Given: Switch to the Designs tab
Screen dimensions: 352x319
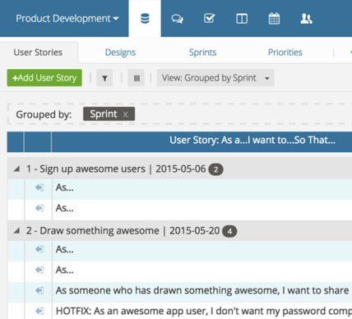Looking at the screenshot, I should (x=120, y=53).
